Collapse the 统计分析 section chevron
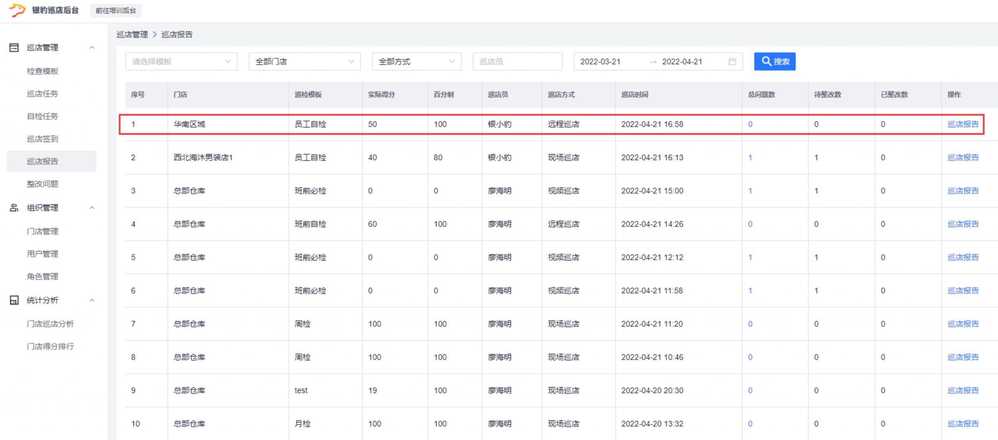 [x=92, y=300]
